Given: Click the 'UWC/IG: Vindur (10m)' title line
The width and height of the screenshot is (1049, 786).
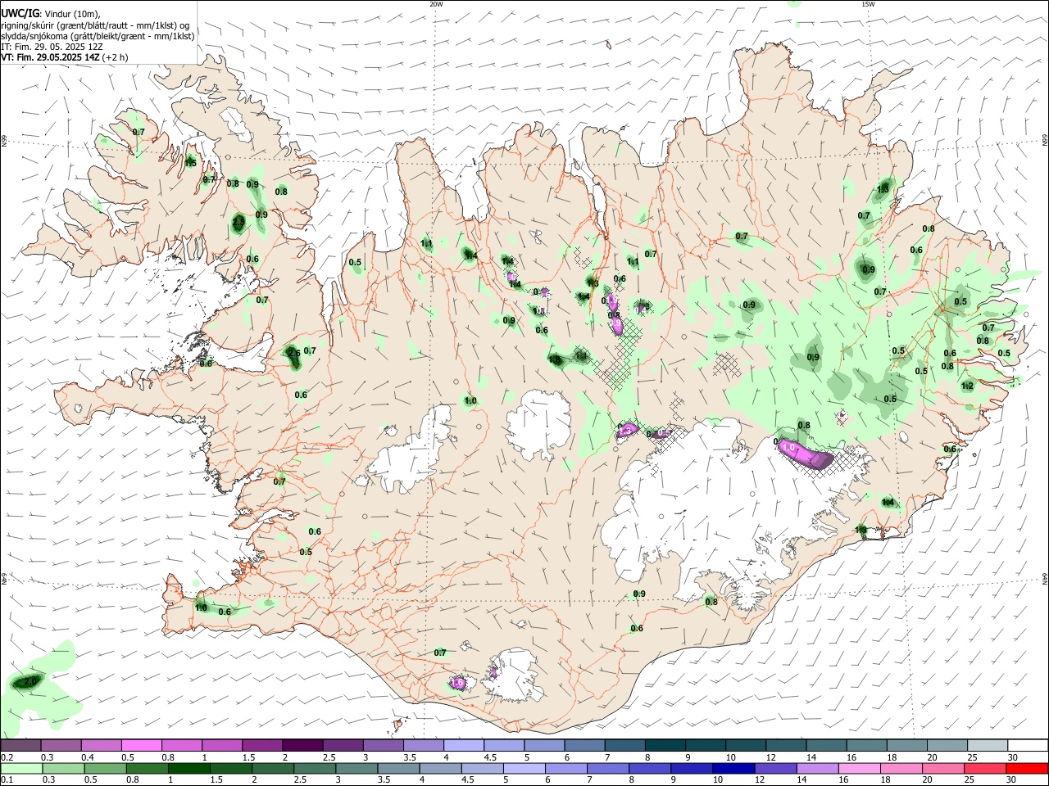Looking at the screenshot, I should coord(51,14).
